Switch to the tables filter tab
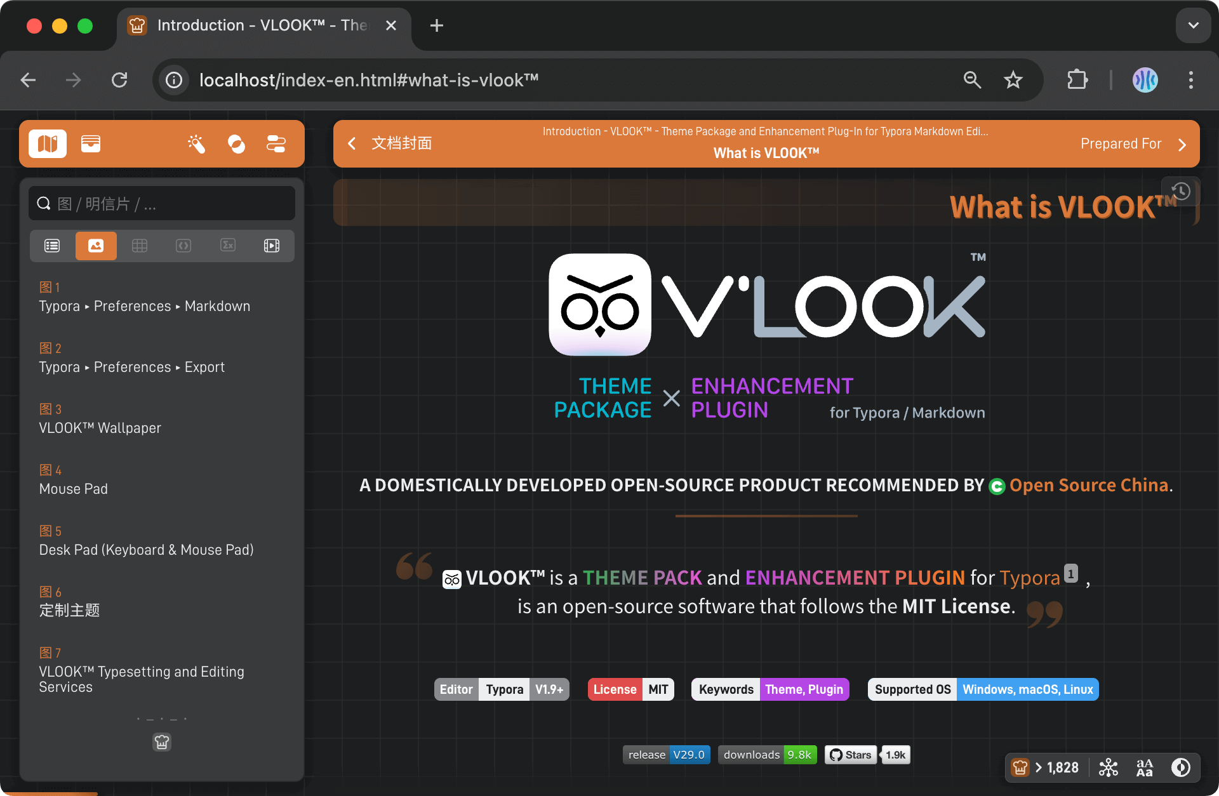The height and width of the screenshot is (796, 1219). tap(140, 246)
